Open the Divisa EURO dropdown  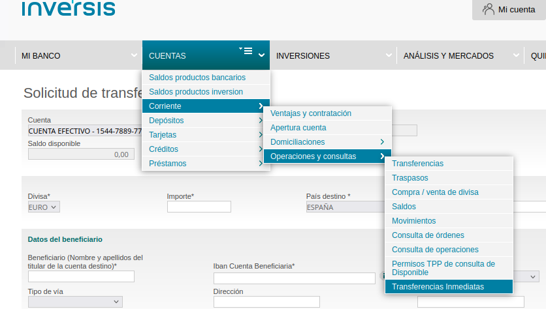(44, 207)
